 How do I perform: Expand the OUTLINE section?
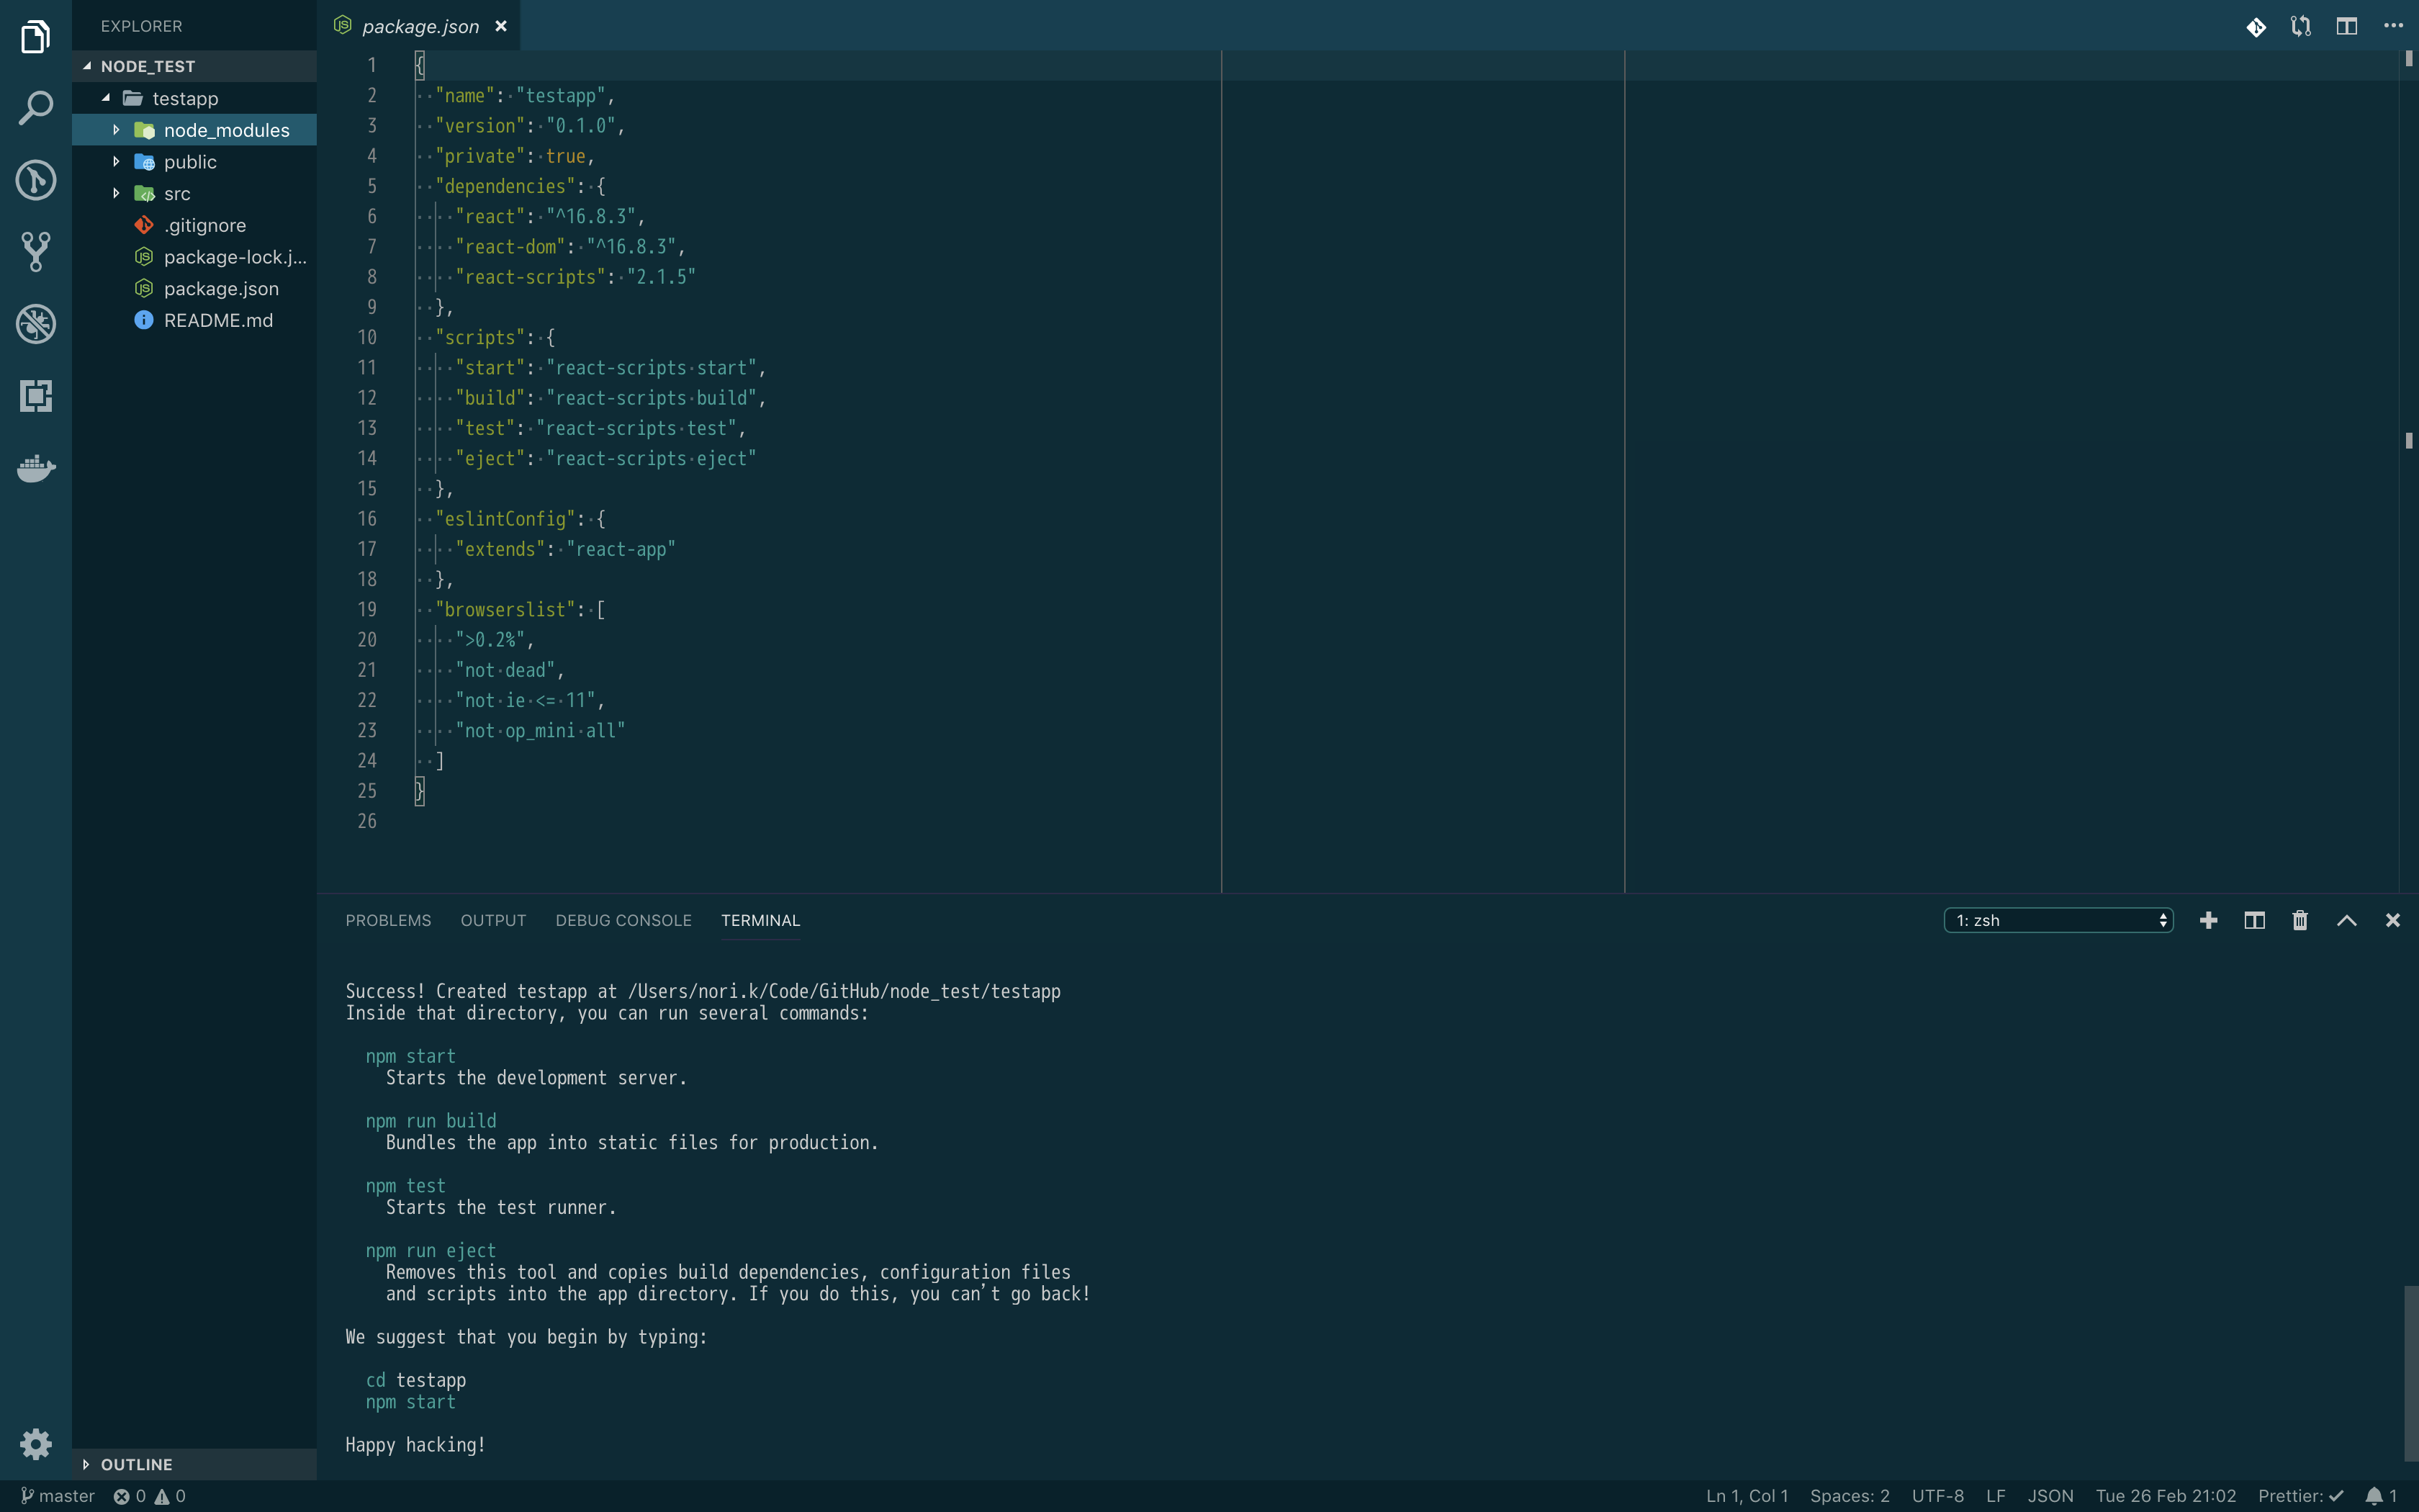click(x=136, y=1464)
